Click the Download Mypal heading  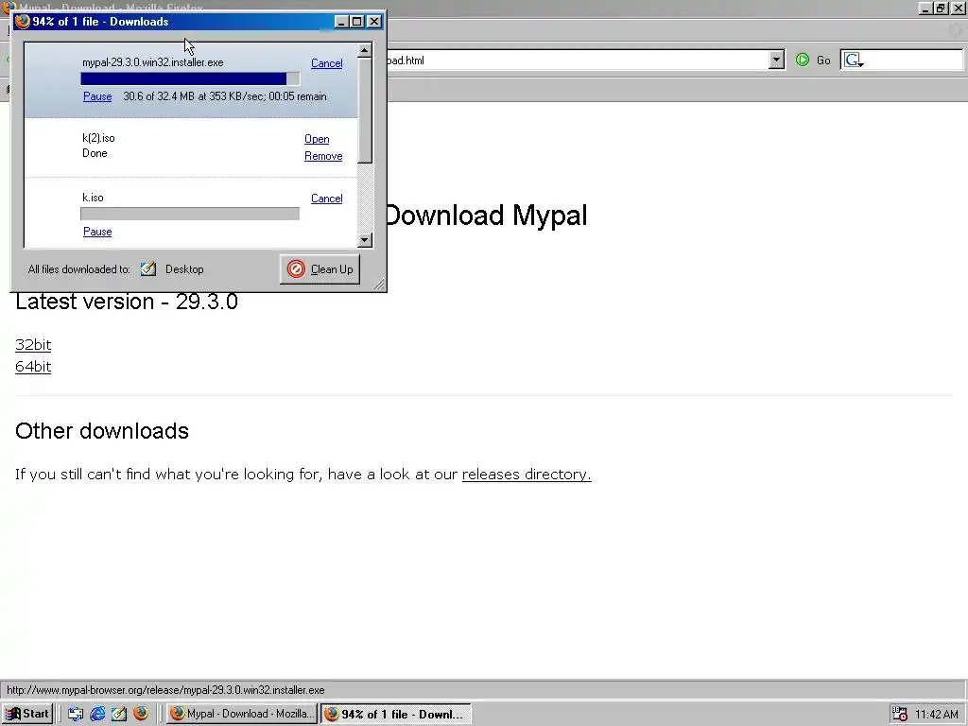tap(486, 216)
